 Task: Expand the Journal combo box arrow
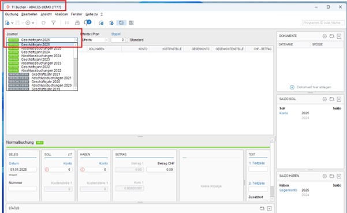click(76, 40)
